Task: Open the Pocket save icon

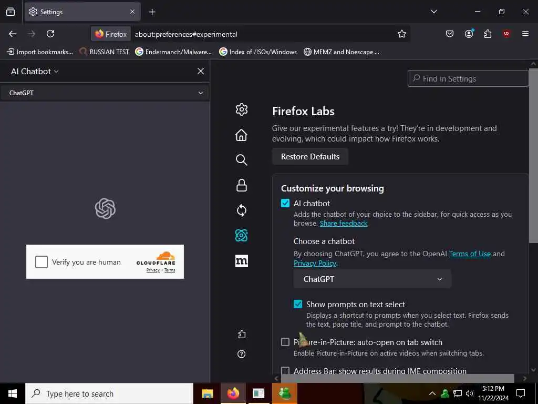Action: (x=450, y=34)
